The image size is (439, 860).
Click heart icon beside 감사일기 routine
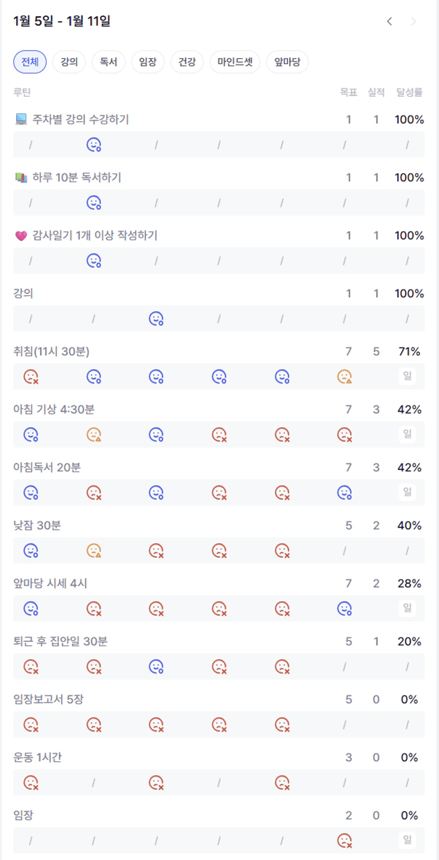point(21,235)
